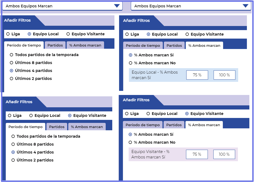Expand the left Ambos Equipos Marcan dropdown arrow
This screenshot has height=182, width=254.
point(117,6)
